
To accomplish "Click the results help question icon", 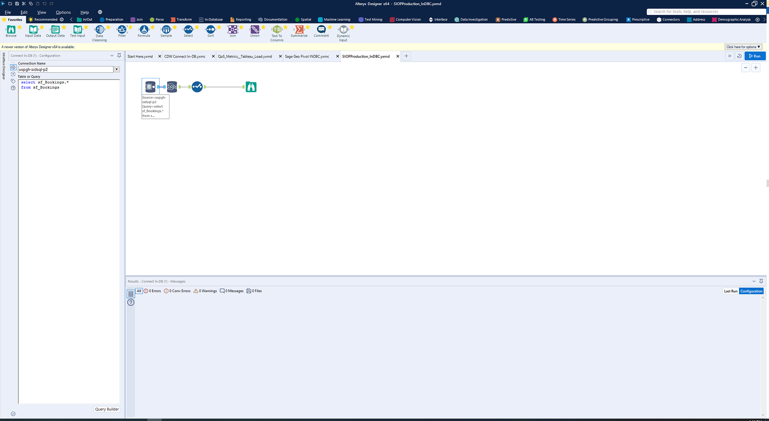I will click(131, 302).
